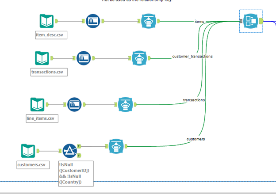Click the 'items' connection label
The height and width of the screenshot is (194, 276).
pos(199,22)
